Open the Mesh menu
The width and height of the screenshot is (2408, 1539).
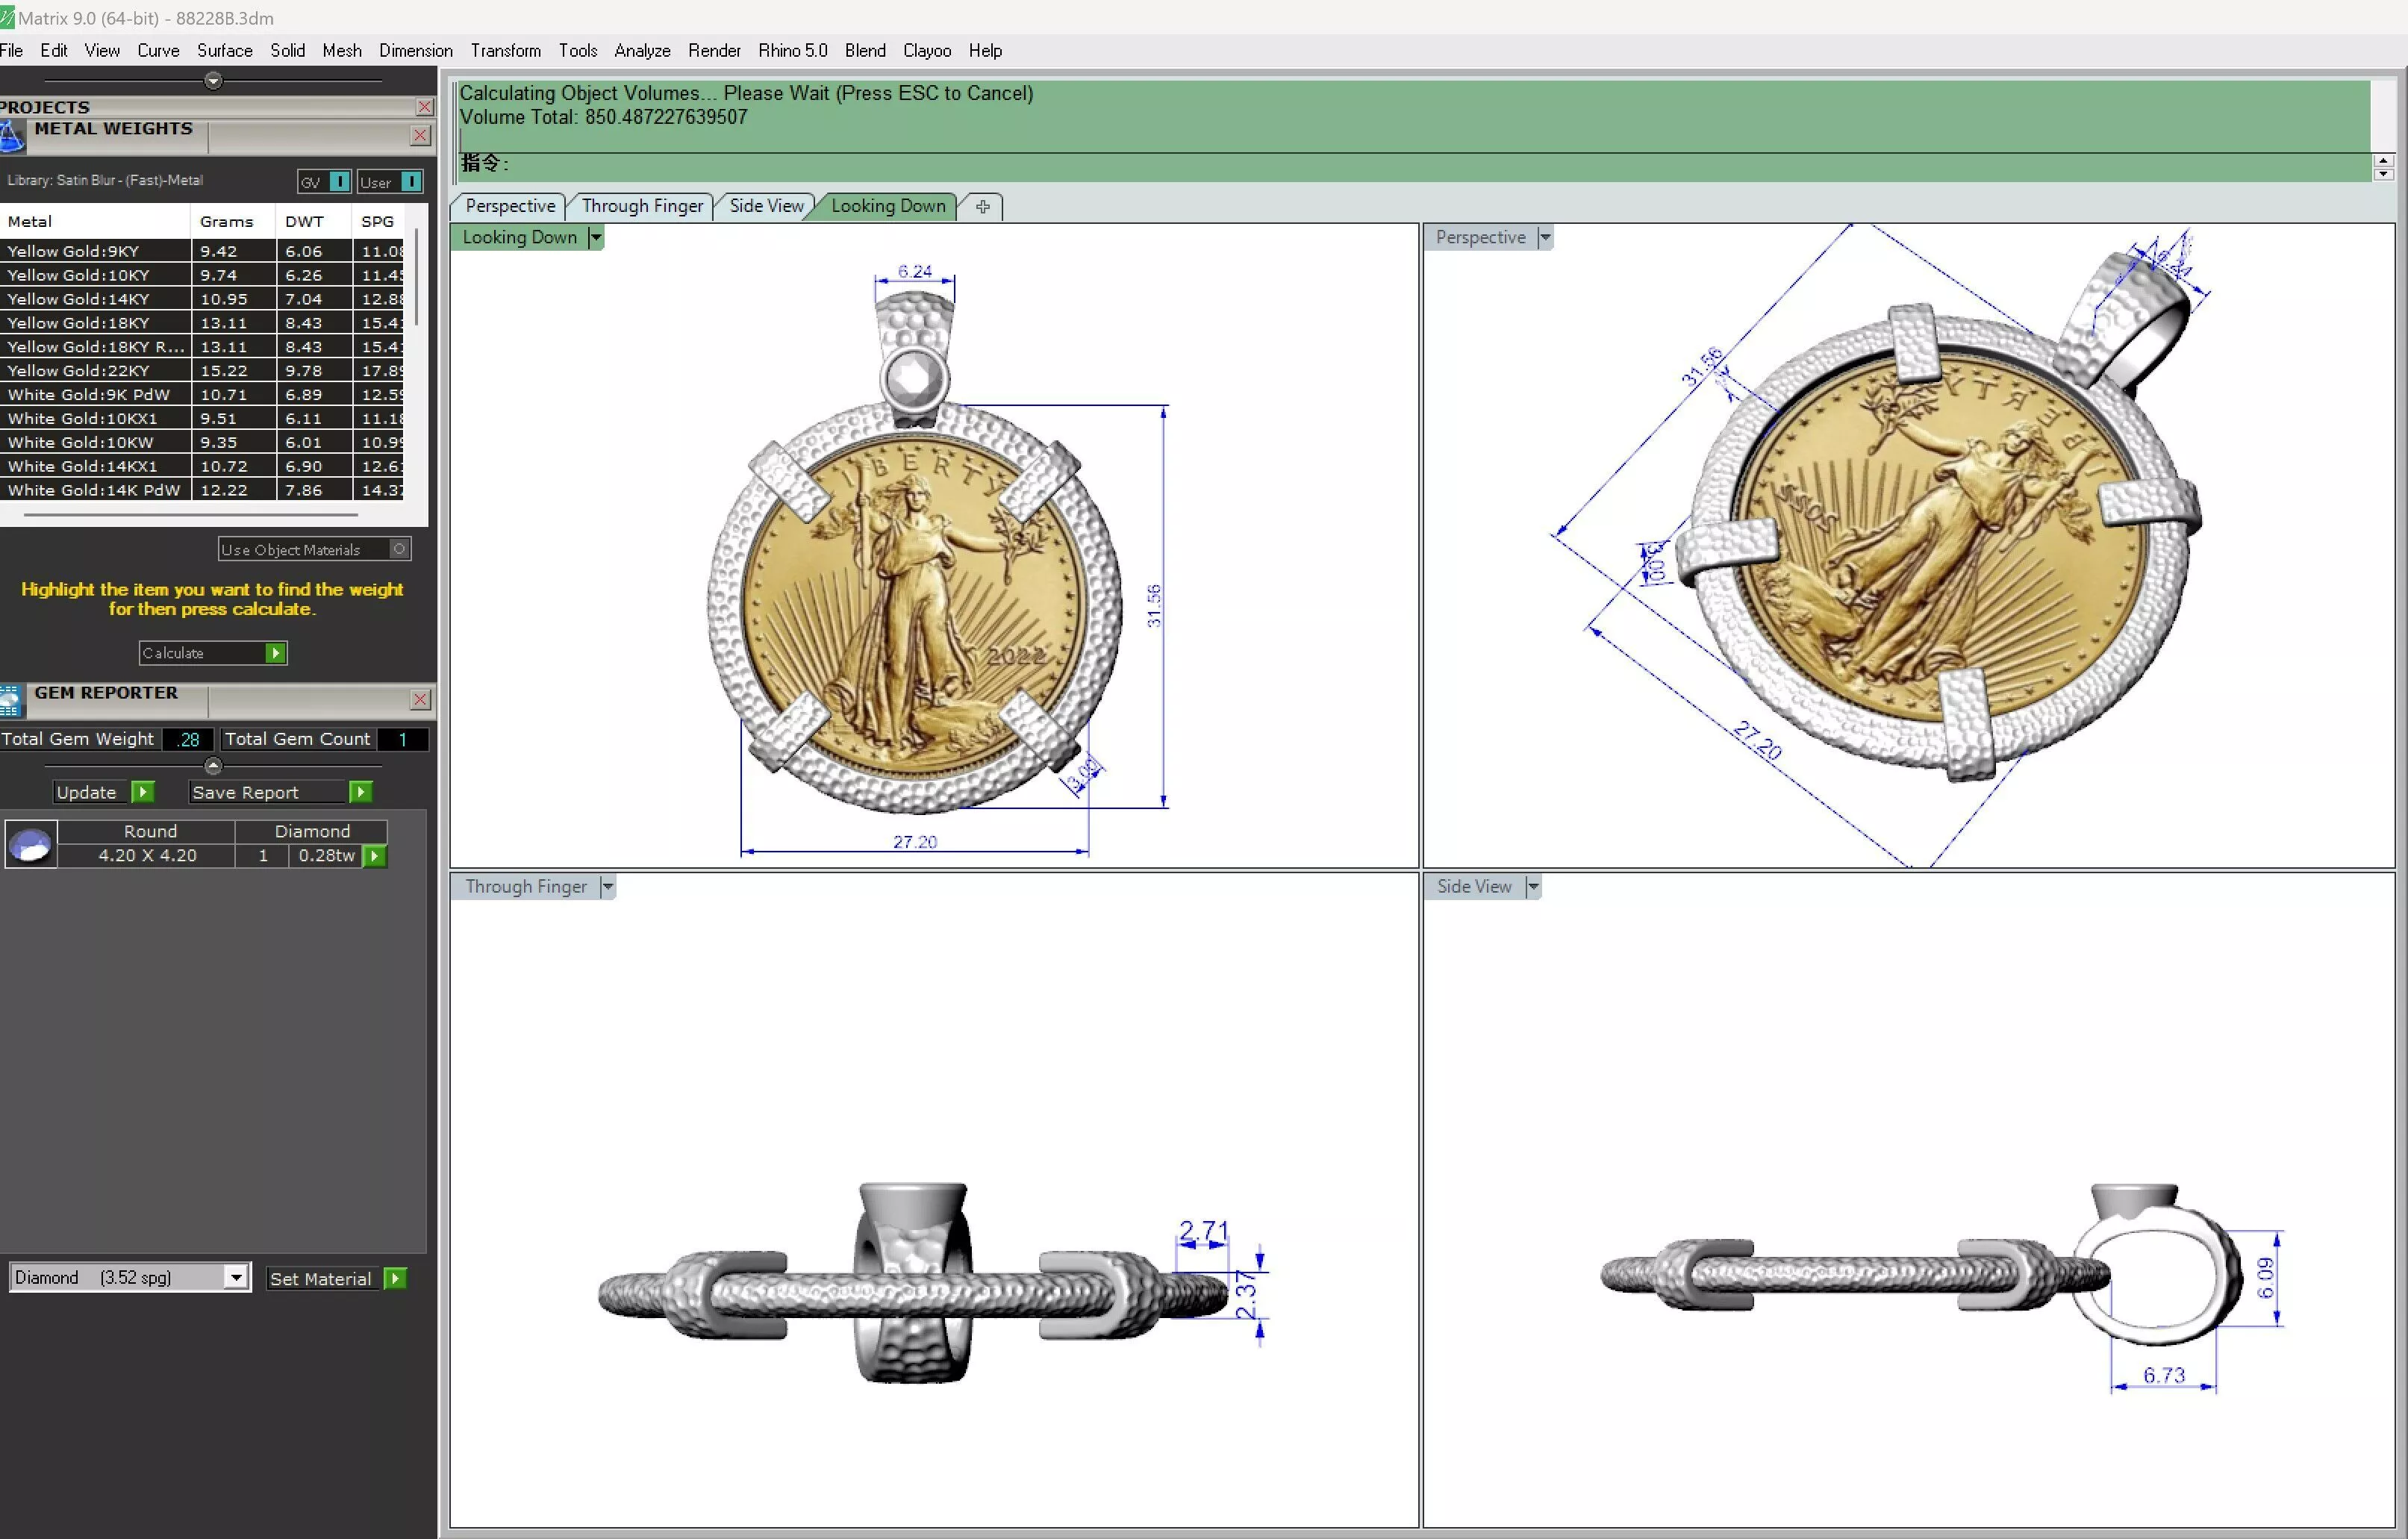pos(342,51)
